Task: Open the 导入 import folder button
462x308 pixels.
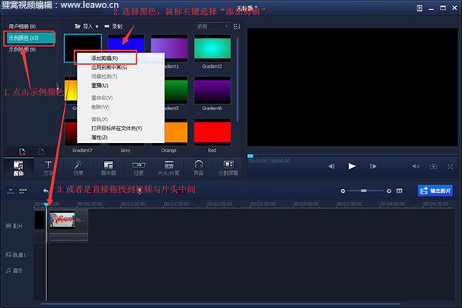Action: click(83, 26)
